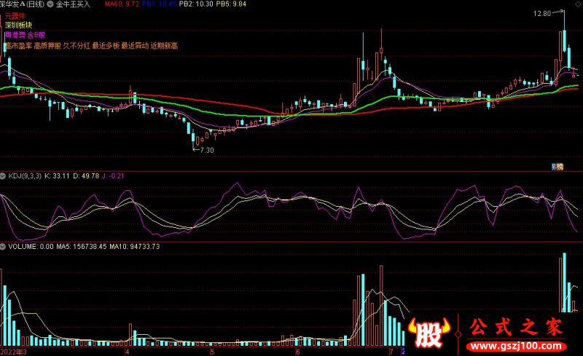Image resolution: width=583 pixels, height=356 pixels.
Task: Select the 12.80 high price label
Action: pos(542,14)
